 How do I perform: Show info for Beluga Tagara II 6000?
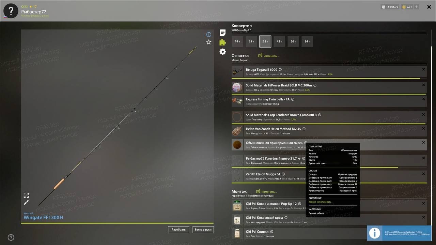pyautogui.click(x=280, y=70)
